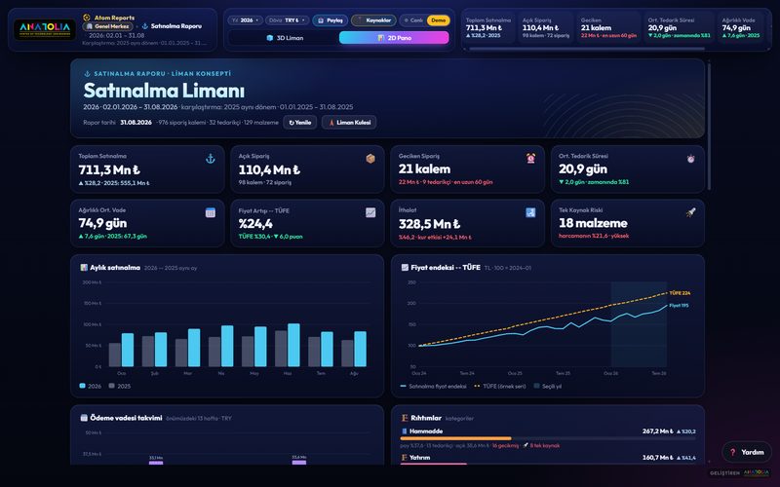Click the main page vertical scrollbar
The width and height of the screenshot is (780, 487).
(x=709, y=127)
